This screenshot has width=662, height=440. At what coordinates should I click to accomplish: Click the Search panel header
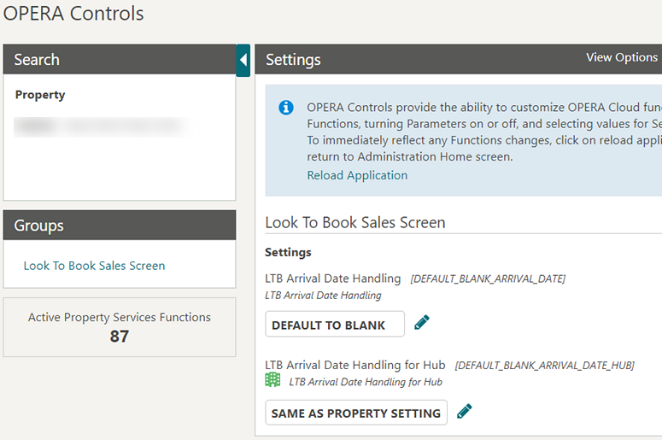120,60
